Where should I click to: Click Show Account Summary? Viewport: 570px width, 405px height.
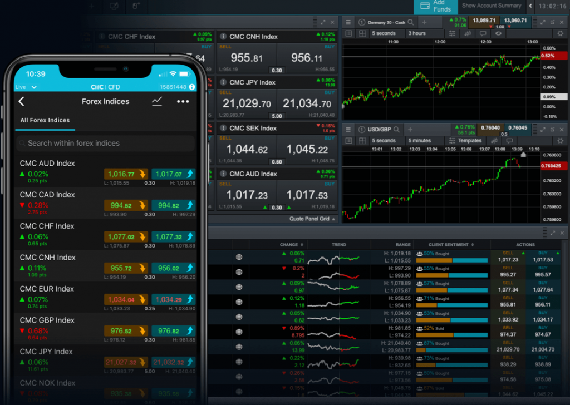(492, 6)
